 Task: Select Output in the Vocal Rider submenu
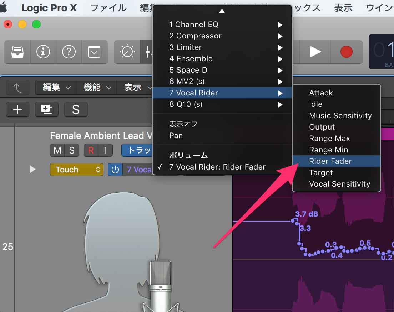337,127
